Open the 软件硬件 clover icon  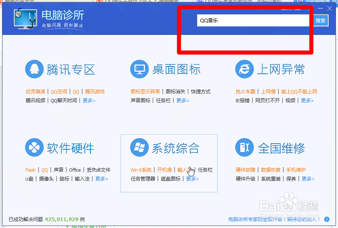click(34, 148)
